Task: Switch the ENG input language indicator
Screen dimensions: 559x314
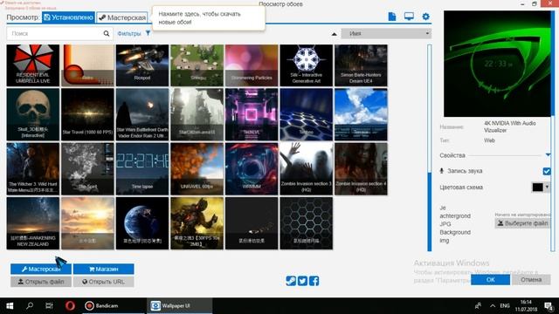Action: pos(505,306)
